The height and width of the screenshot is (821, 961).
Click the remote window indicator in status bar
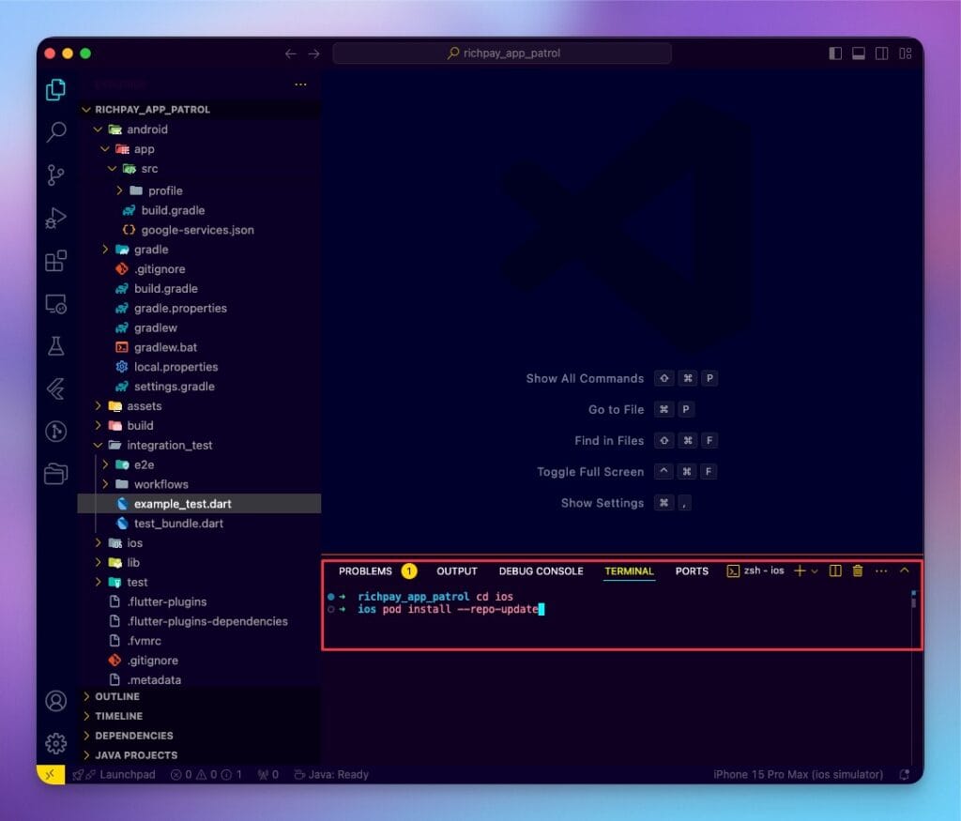point(51,774)
